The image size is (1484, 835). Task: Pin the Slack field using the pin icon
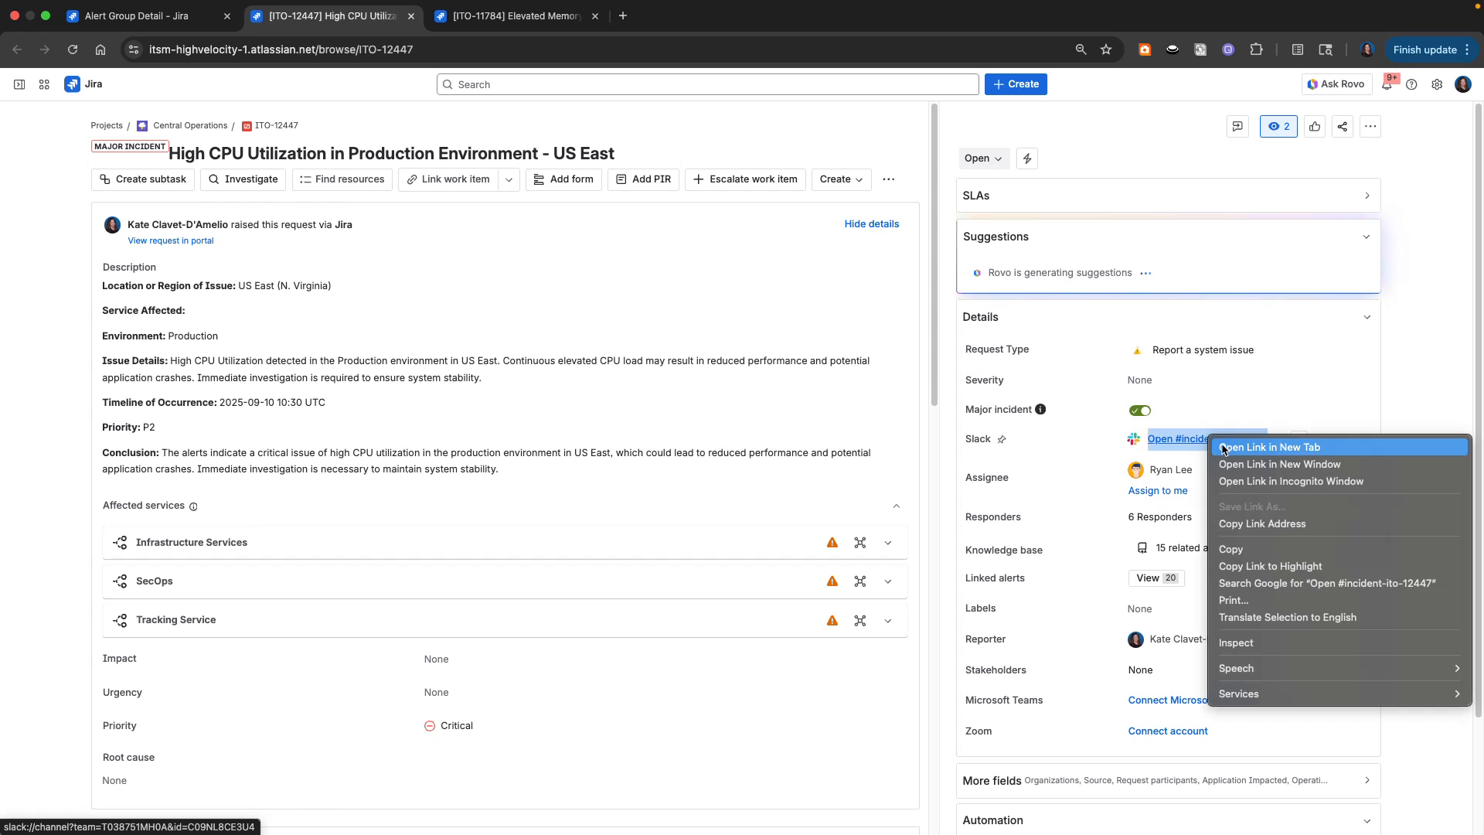point(1001,438)
